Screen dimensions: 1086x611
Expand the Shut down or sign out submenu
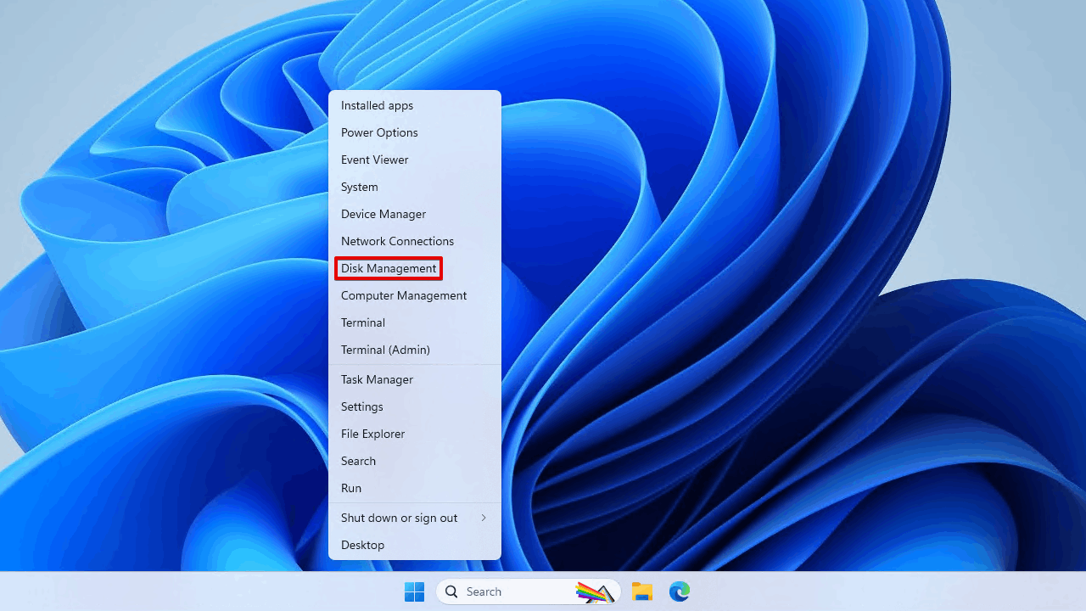[484, 518]
